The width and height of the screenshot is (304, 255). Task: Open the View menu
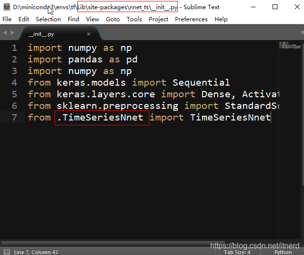(x=92, y=19)
